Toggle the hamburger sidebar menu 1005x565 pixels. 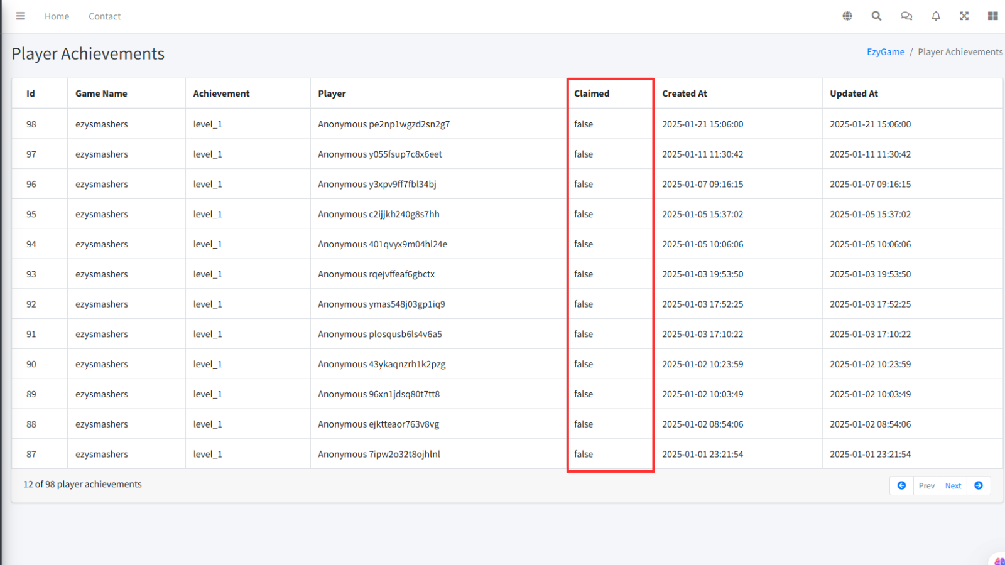pyautogui.click(x=21, y=16)
